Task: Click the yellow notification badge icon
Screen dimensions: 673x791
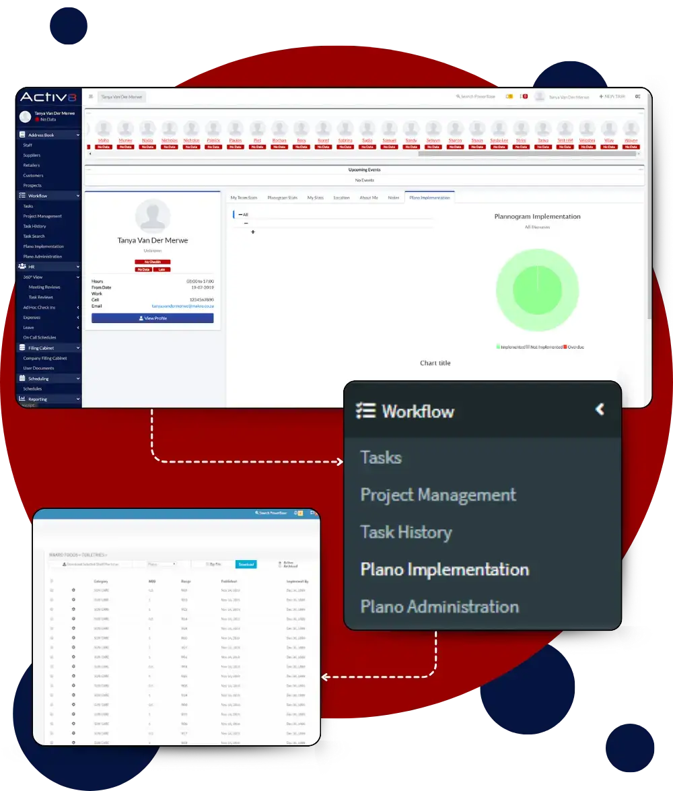Action: pos(509,97)
